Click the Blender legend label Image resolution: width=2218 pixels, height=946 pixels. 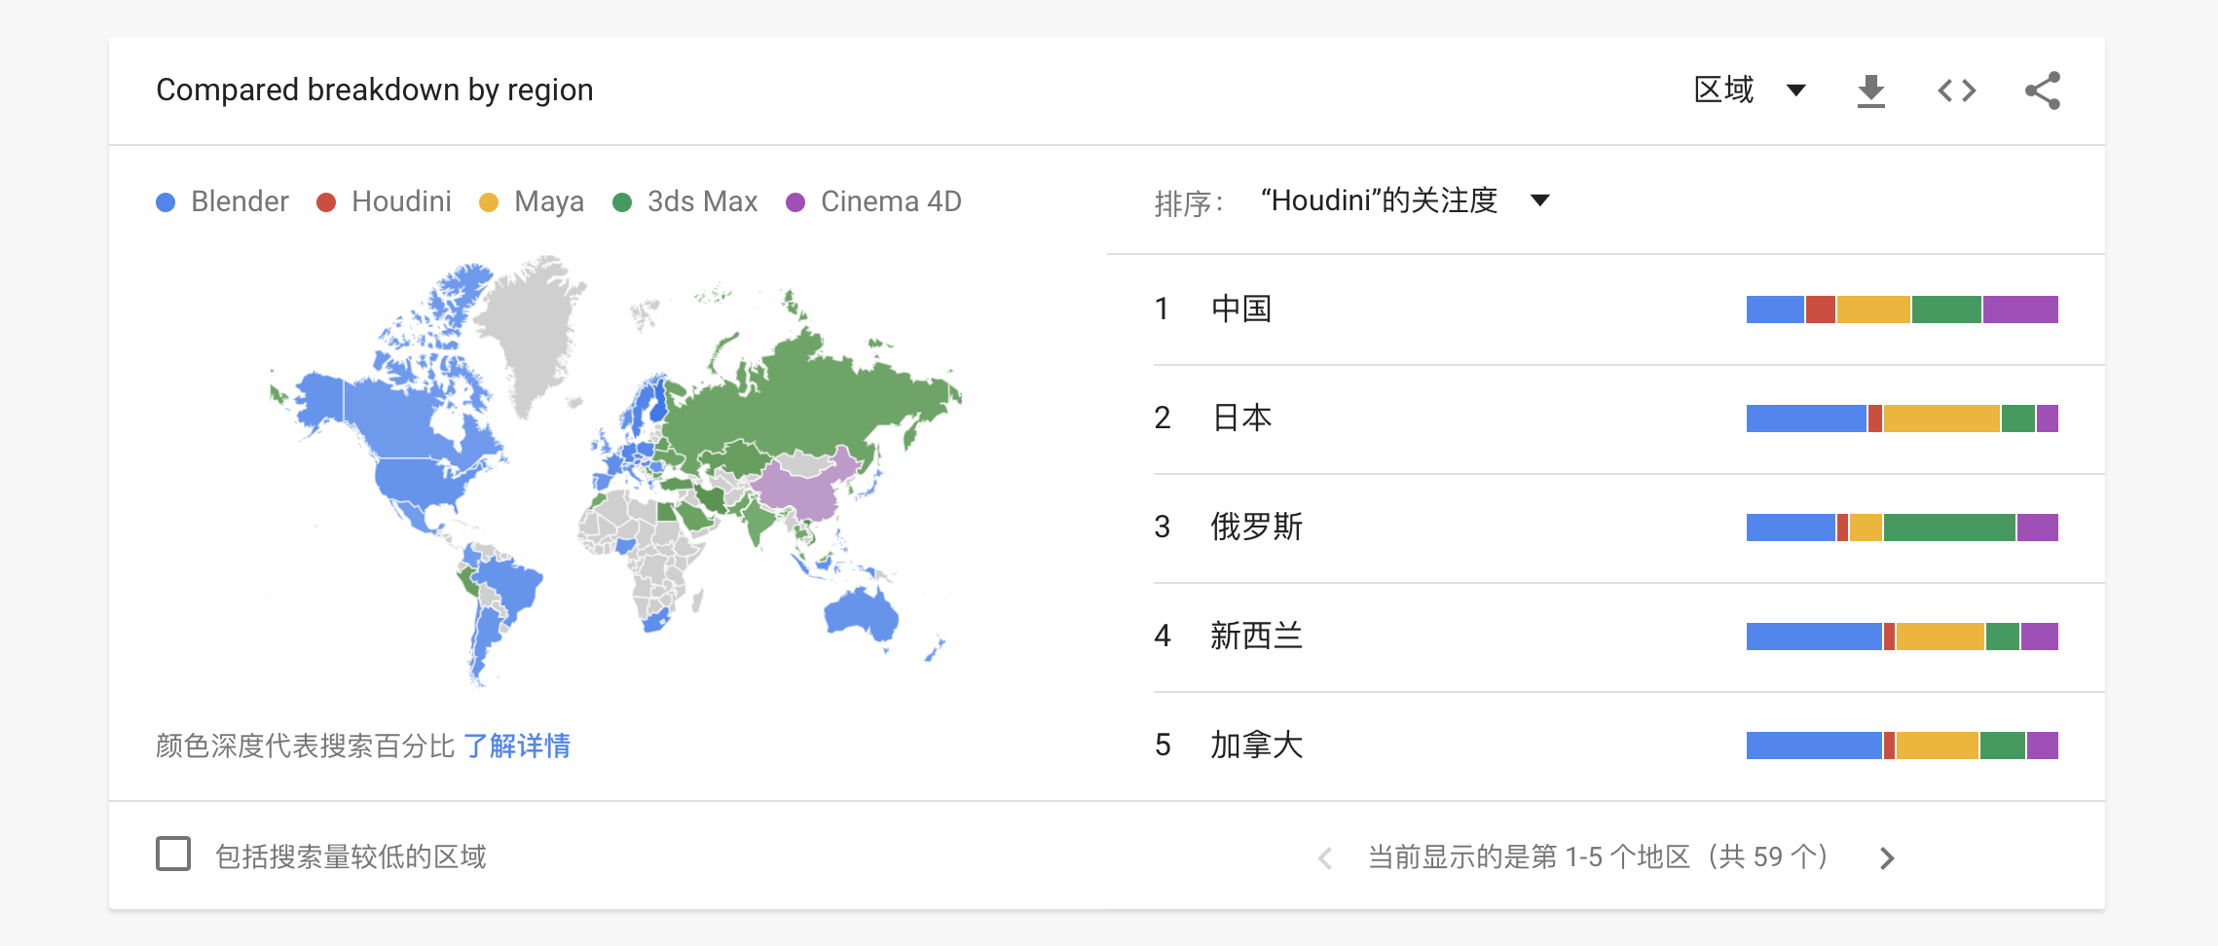[240, 201]
